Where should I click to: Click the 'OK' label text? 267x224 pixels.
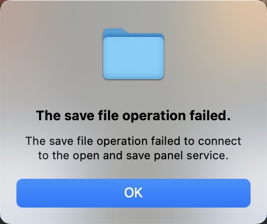click(133, 193)
